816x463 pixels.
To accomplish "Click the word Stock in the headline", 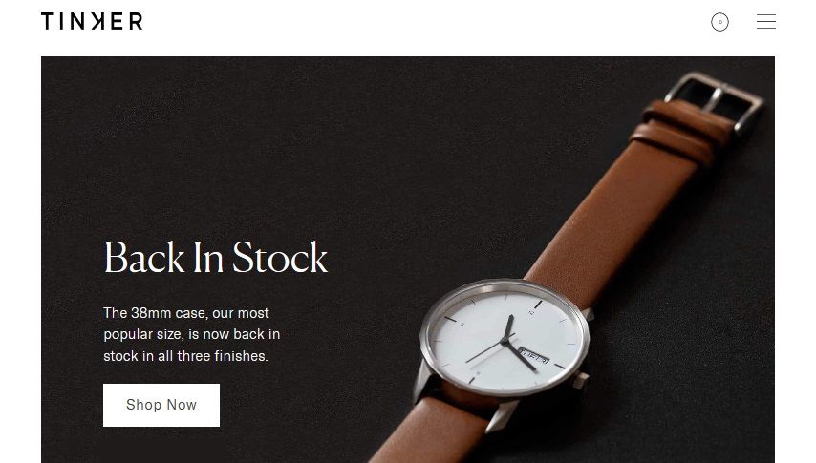I will pyautogui.click(x=279, y=257).
